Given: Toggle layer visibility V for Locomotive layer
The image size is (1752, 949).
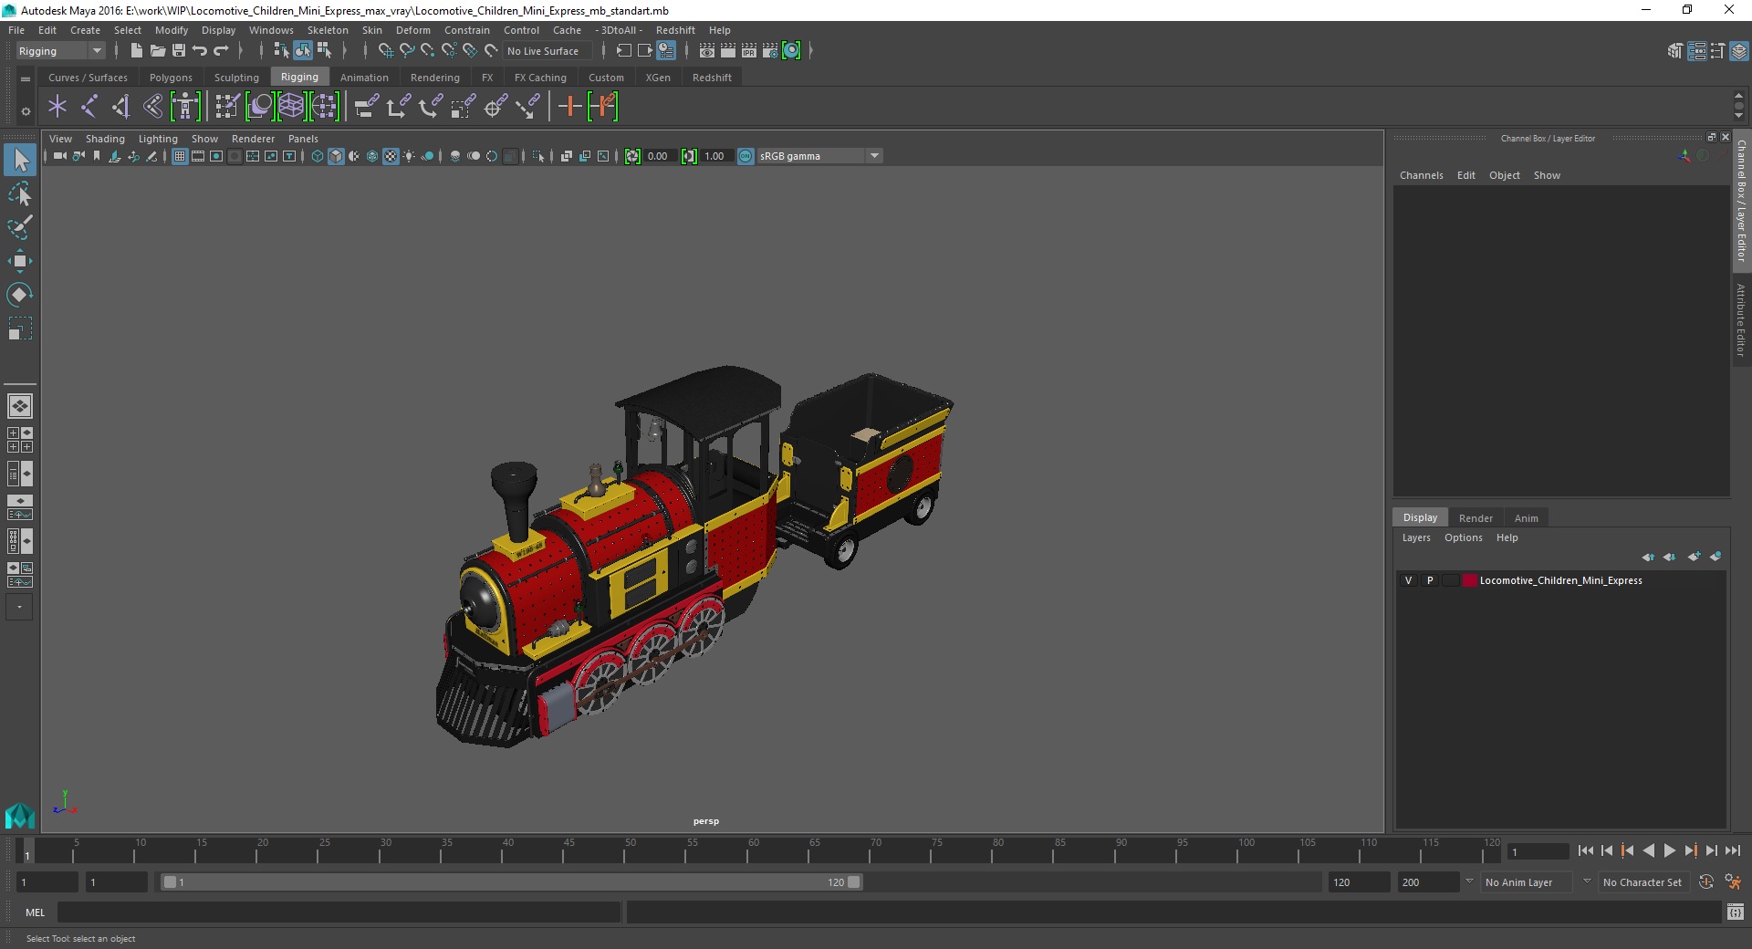Looking at the screenshot, I should click(1409, 580).
